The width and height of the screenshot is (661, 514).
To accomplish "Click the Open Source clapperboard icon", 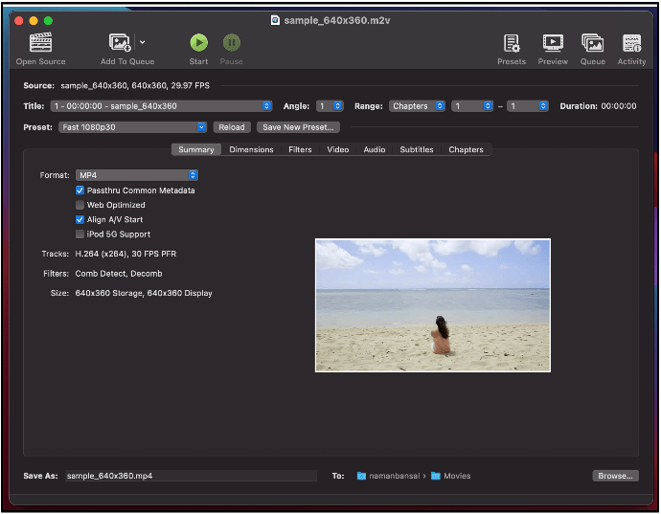I will click(x=40, y=43).
